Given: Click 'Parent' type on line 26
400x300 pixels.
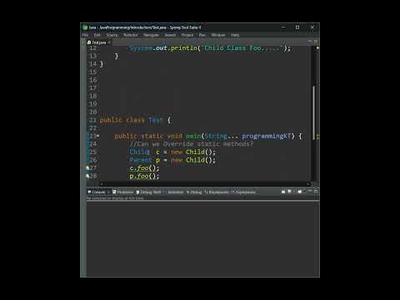Looking at the screenshot, I should [x=141, y=160].
